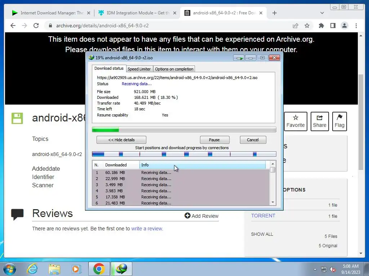Click SHOW ALL download options
This screenshot has height=276, width=369.
[262, 234]
